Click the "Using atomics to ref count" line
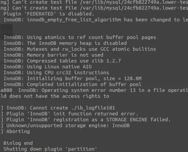The image size is (188, 152). (80, 37)
